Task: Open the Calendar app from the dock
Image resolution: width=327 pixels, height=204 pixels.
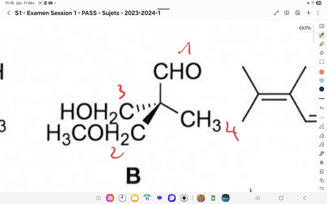Action: click(x=147, y=198)
